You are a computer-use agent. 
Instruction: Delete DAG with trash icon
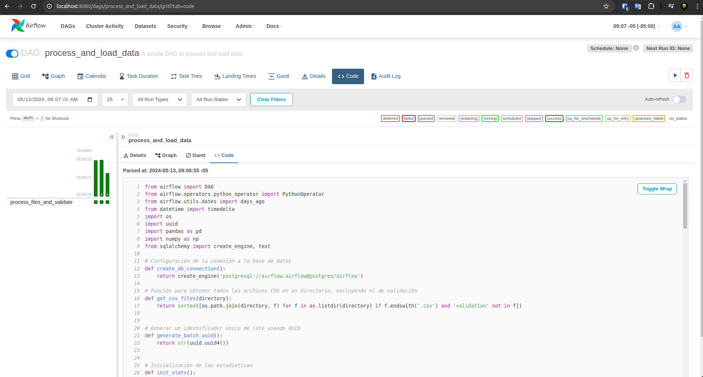[687, 75]
